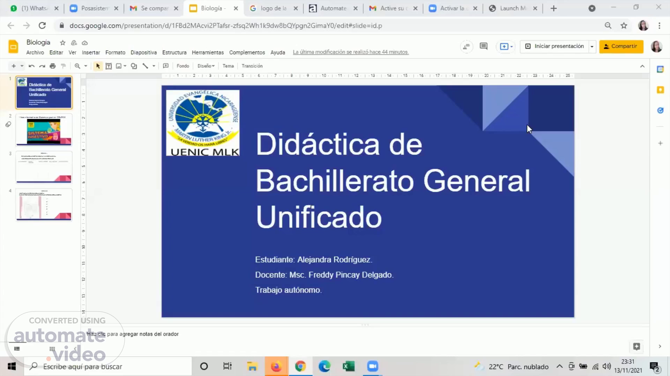
Task: Open dropdown arrow next to Iniciar presentación
Action: point(592,46)
